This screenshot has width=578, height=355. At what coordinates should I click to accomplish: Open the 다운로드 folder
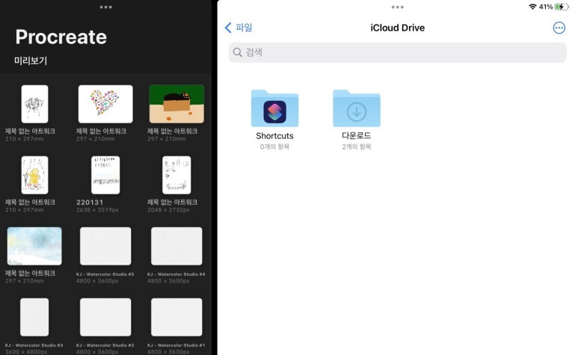357,108
